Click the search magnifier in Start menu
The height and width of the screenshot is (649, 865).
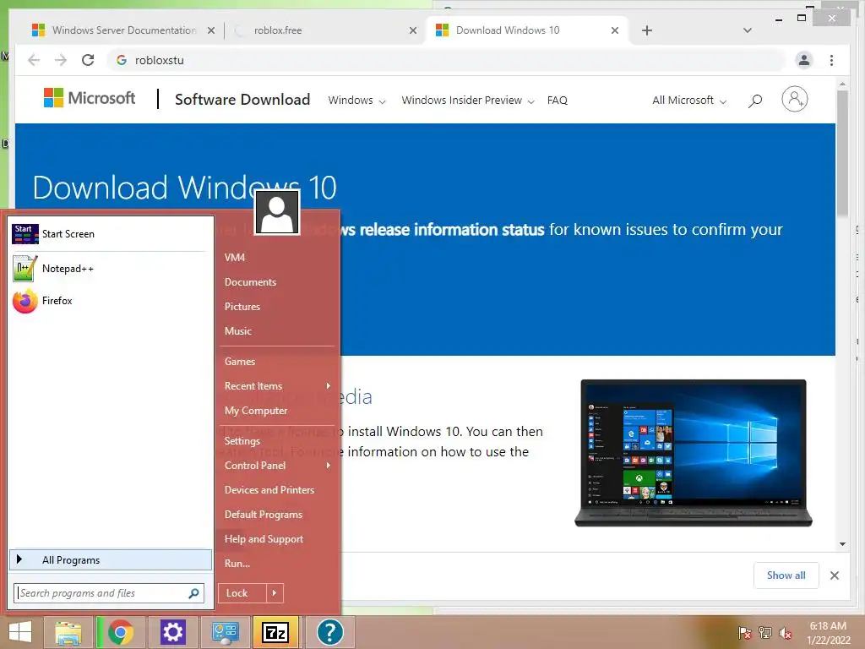[x=193, y=593]
